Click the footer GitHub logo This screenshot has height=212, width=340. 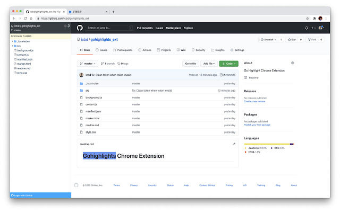76,185
